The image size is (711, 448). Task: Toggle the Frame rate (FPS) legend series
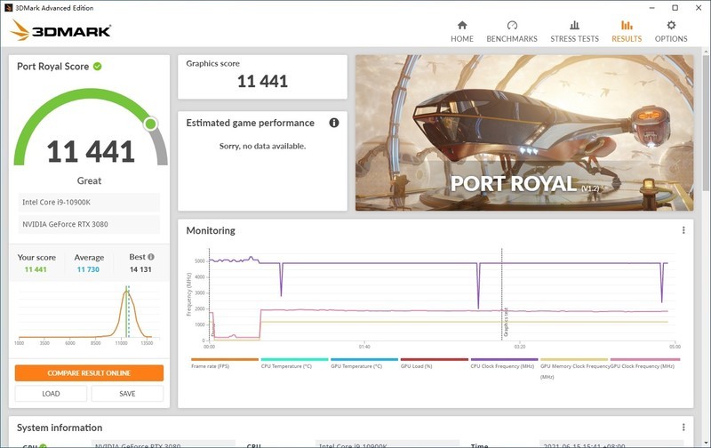(212, 364)
